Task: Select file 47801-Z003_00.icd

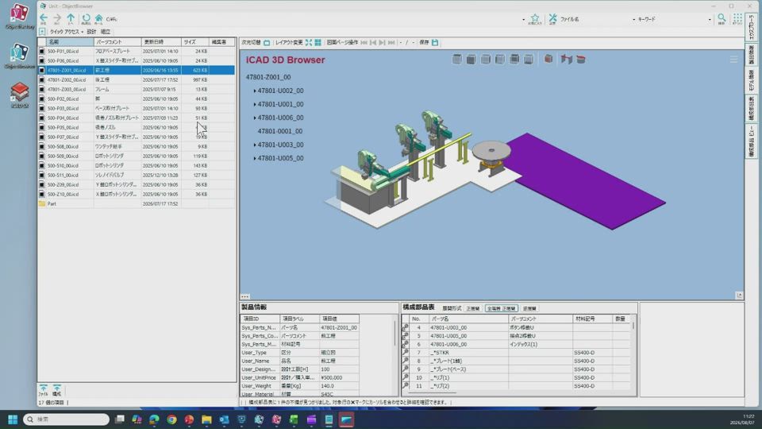Action: (136, 90)
